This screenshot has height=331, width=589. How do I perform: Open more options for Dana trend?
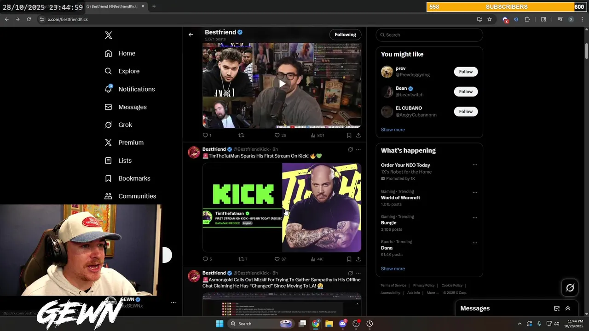pyautogui.click(x=475, y=243)
